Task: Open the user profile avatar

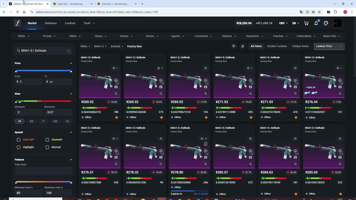Action: [x=337, y=23]
